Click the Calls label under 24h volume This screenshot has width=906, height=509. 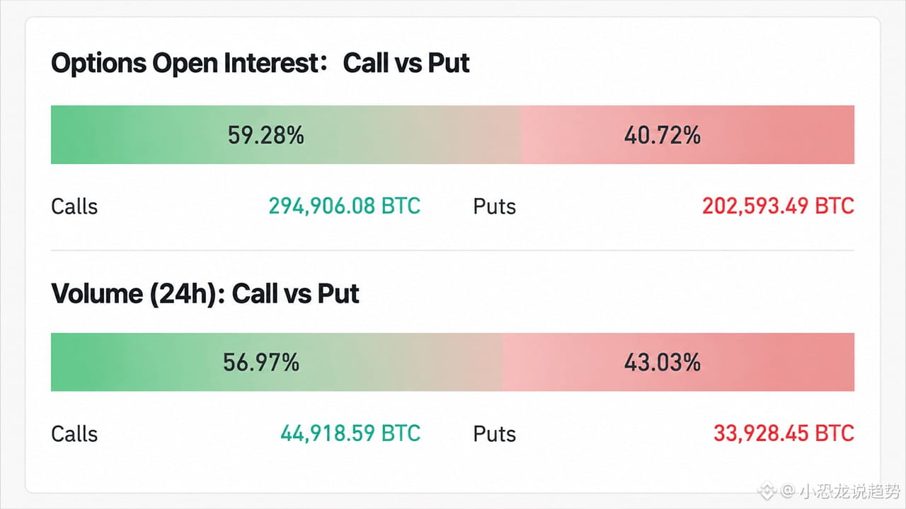click(74, 433)
